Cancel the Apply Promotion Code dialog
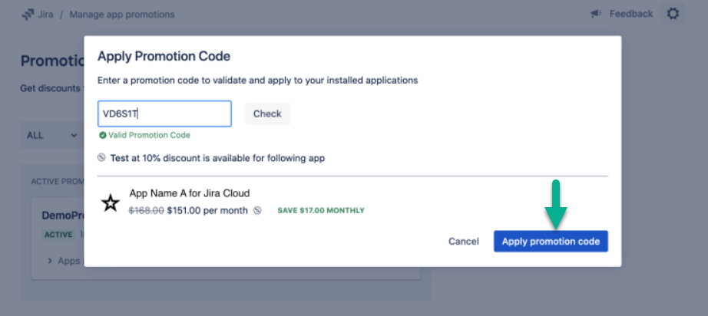 [463, 242]
